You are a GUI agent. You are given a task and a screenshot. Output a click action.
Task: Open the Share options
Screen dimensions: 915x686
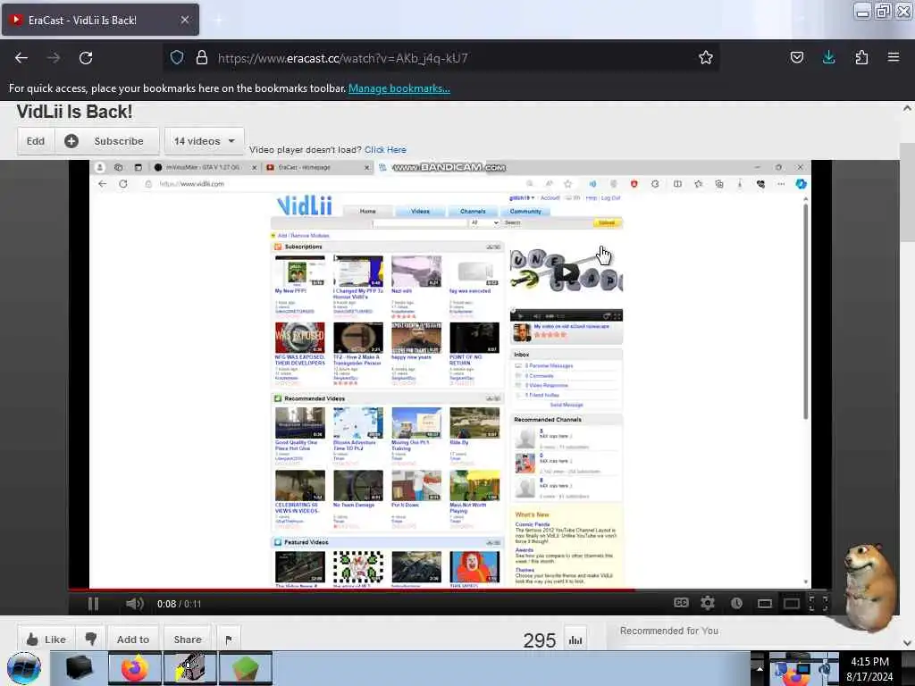tap(188, 640)
